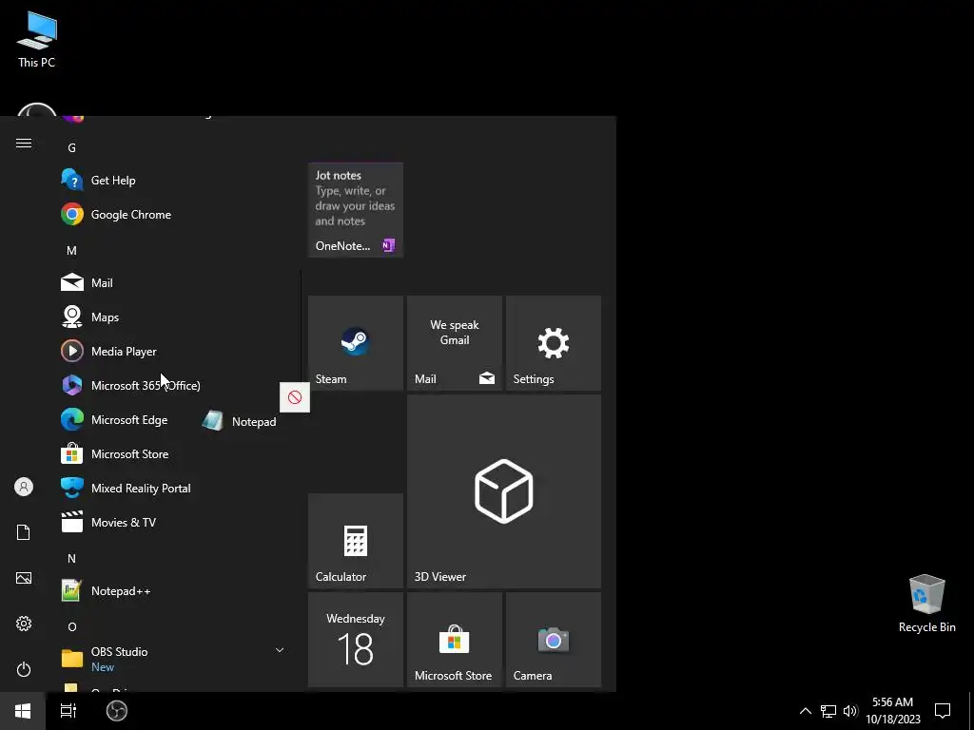The width and height of the screenshot is (974, 730).
Task: Open Settings gear in the Start sidebar
Action: [x=24, y=624]
